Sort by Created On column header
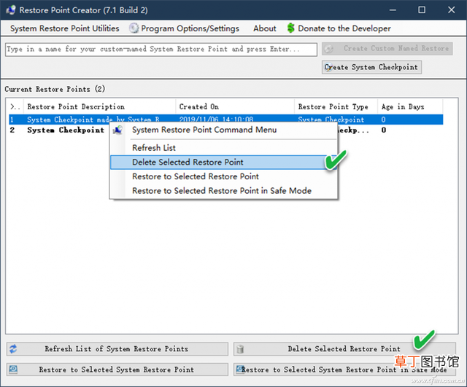Image resolution: width=467 pixels, height=387 pixels. pyautogui.click(x=235, y=107)
